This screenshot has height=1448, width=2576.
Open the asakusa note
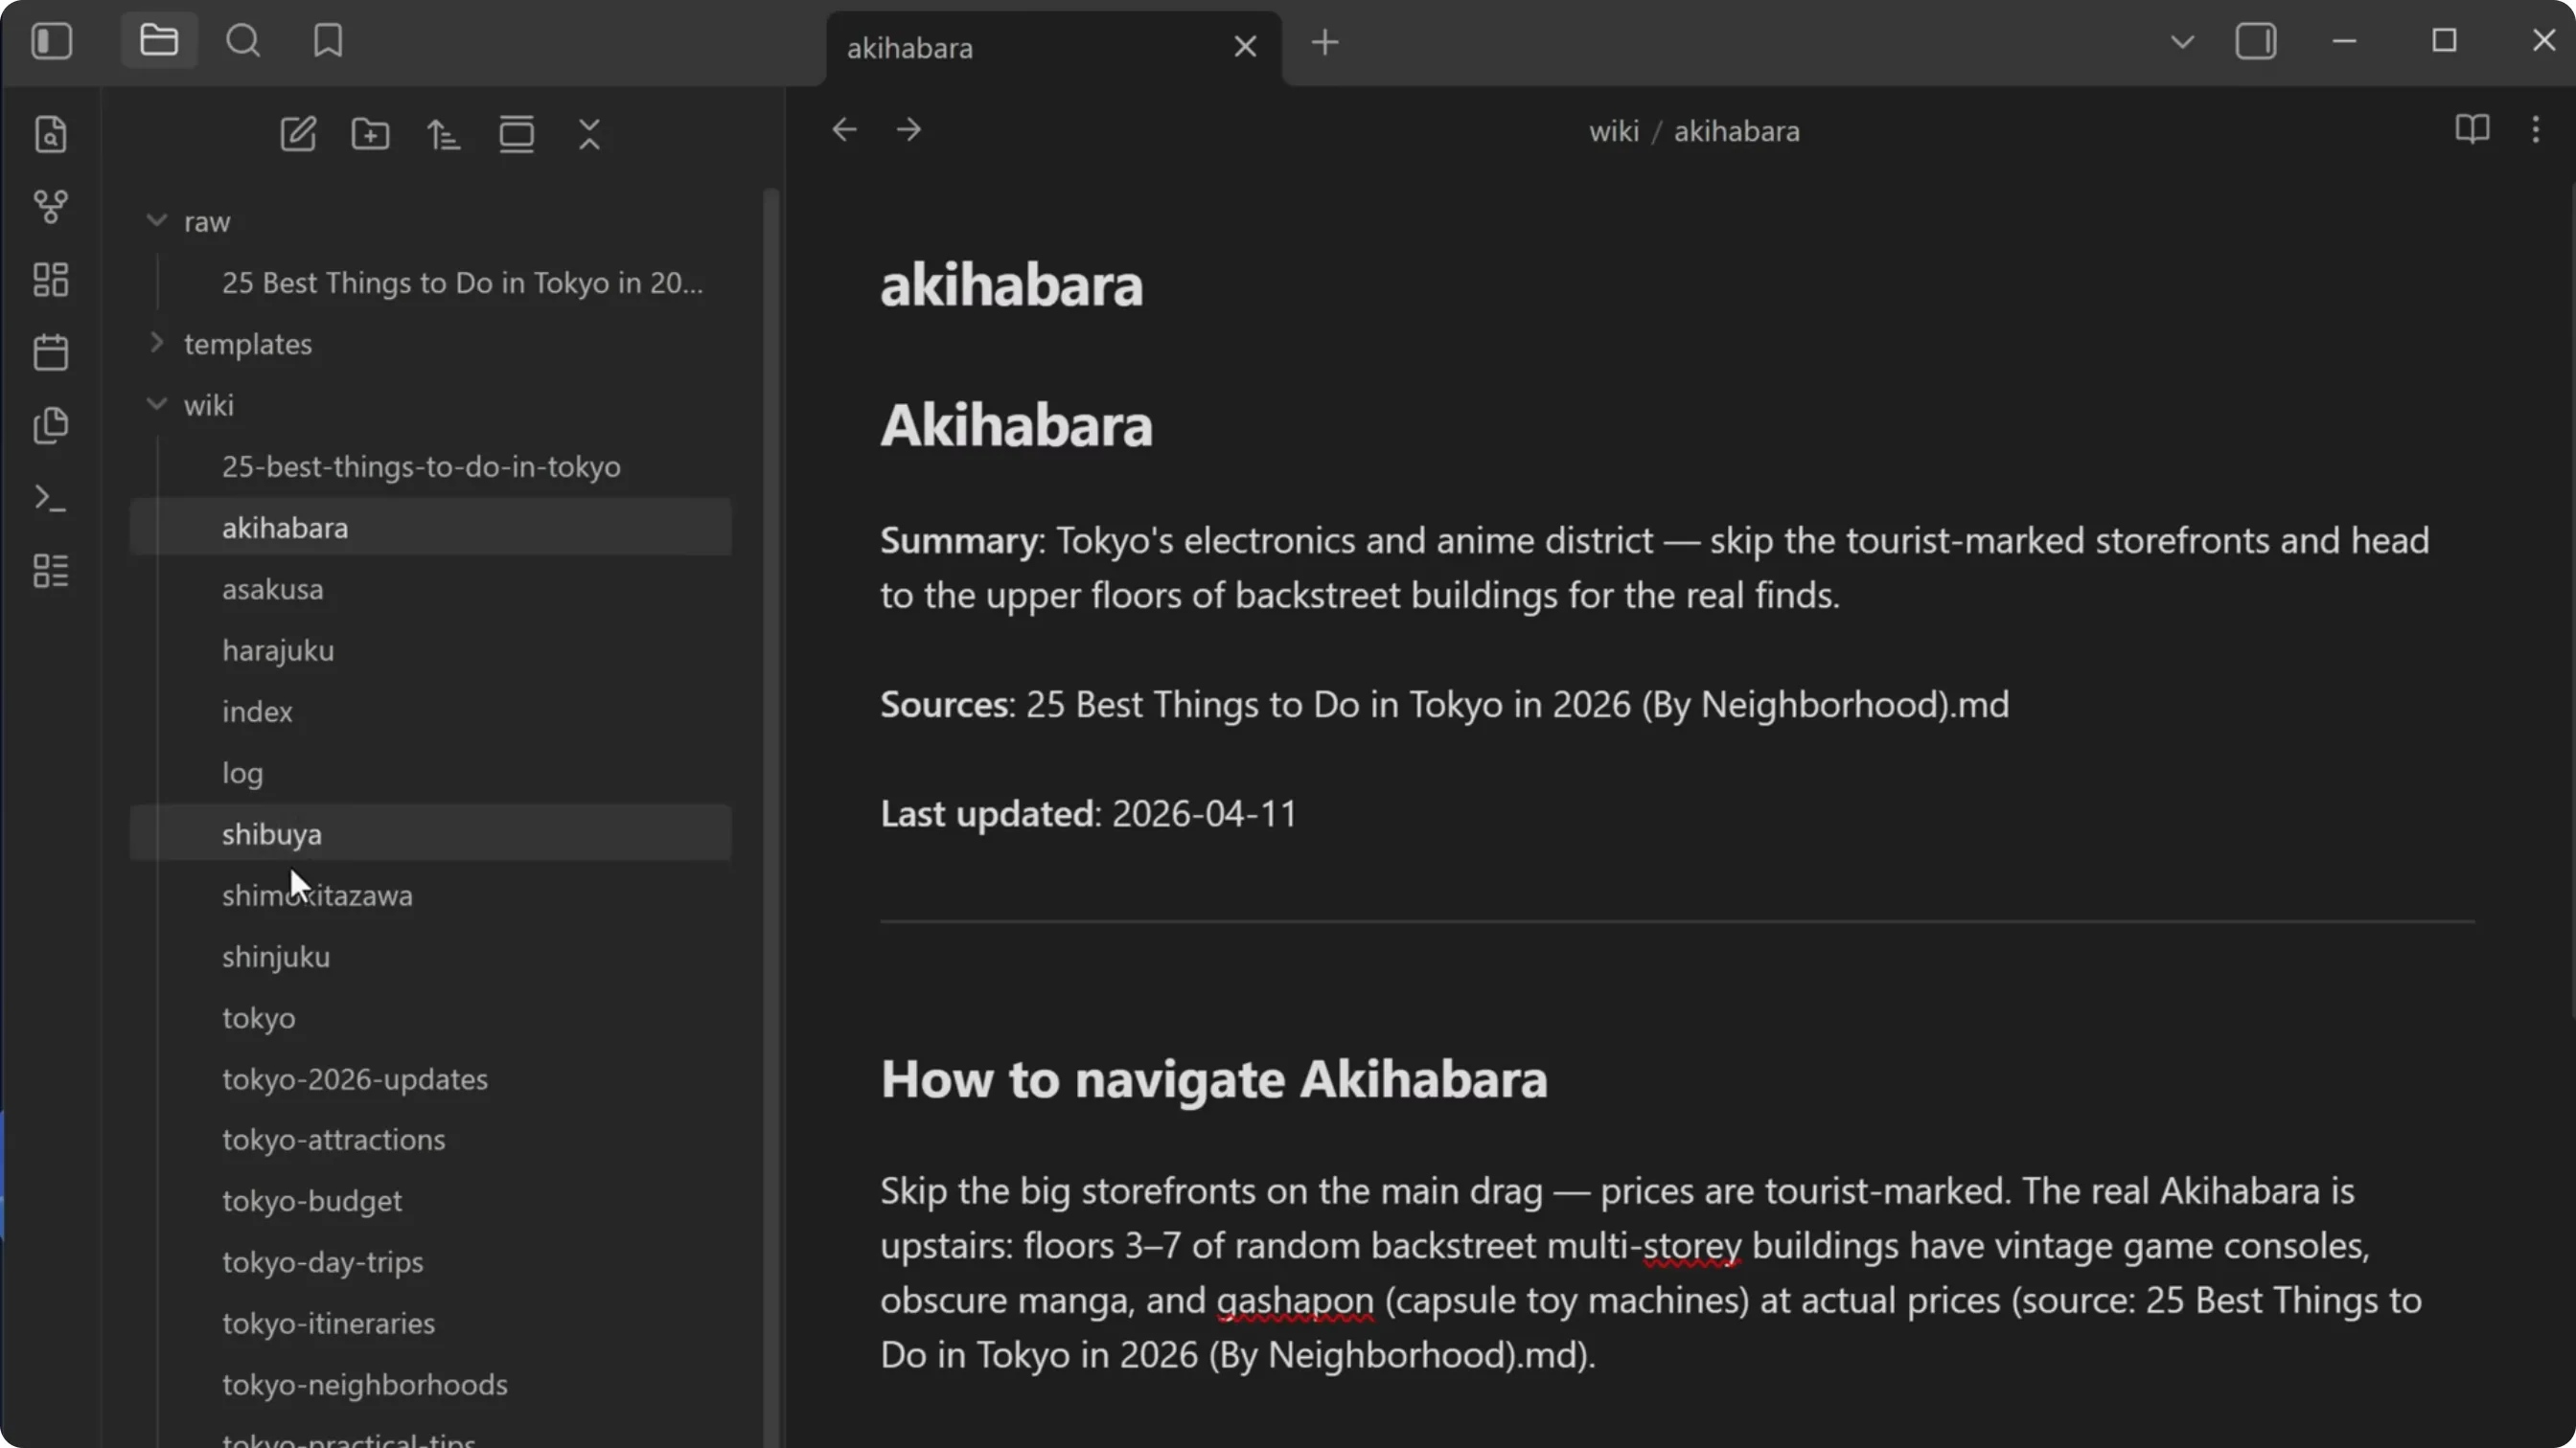click(x=431, y=589)
